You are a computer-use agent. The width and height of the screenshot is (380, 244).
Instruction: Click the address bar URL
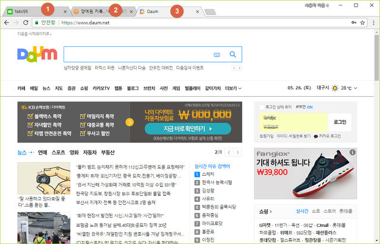point(85,23)
